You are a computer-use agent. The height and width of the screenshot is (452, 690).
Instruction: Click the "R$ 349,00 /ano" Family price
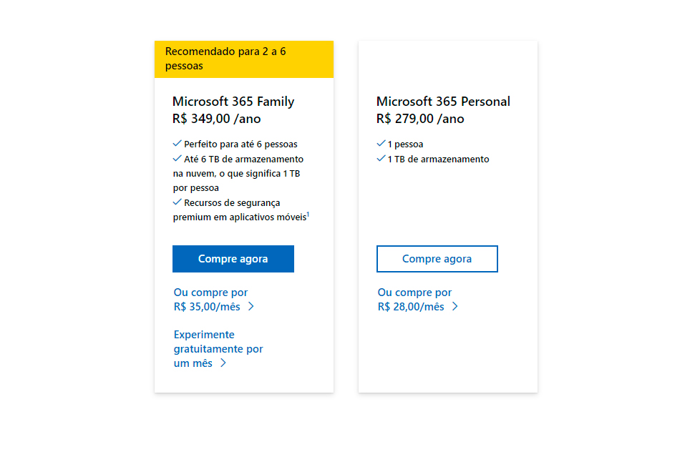216,119
